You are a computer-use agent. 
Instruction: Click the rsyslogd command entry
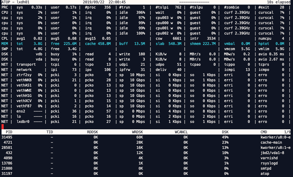[269, 163]
